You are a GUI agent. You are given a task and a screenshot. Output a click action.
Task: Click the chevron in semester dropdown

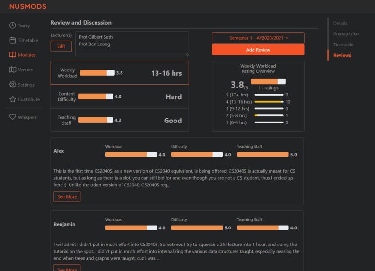[x=287, y=38]
